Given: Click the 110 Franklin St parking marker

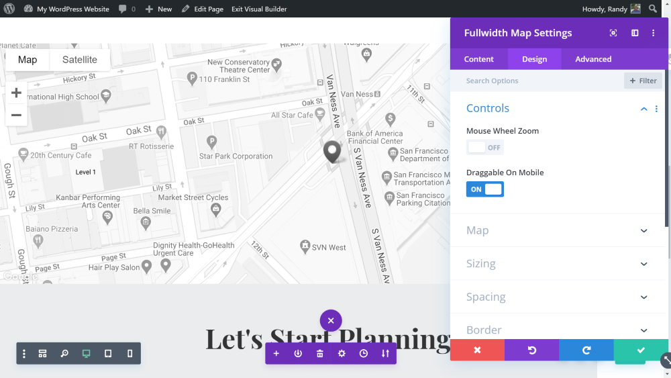Looking at the screenshot, I should coord(192,79).
